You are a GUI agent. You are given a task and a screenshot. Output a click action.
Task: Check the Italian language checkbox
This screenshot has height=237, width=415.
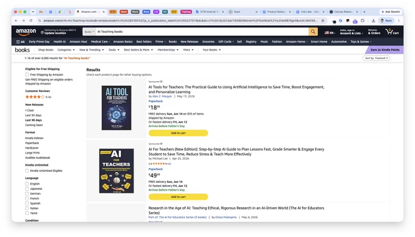click(x=27, y=208)
